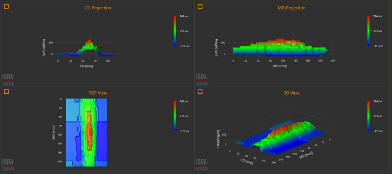Click the TOP View color scale bar
The width and height of the screenshot is (392, 174).
[x=175, y=116]
